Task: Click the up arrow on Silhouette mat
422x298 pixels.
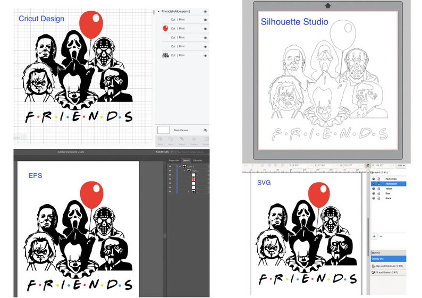Action: (x=328, y=5)
